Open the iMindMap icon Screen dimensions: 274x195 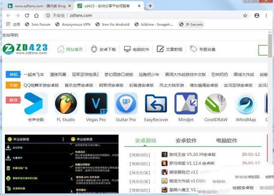[246, 104]
